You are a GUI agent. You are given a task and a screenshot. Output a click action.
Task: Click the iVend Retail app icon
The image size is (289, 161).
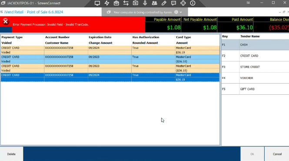click(2, 12)
